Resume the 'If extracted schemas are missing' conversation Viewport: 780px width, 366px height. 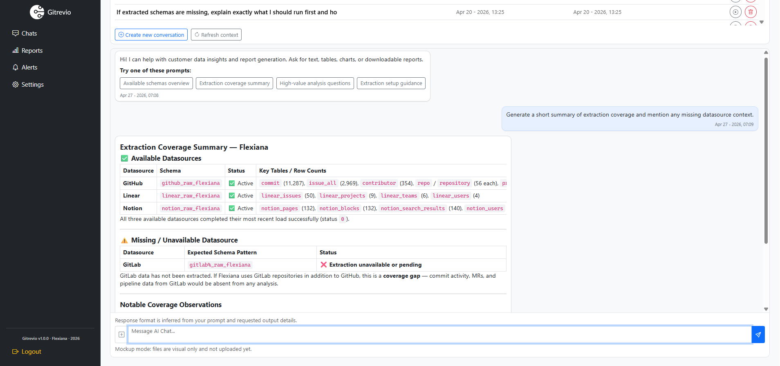pos(735,12)
